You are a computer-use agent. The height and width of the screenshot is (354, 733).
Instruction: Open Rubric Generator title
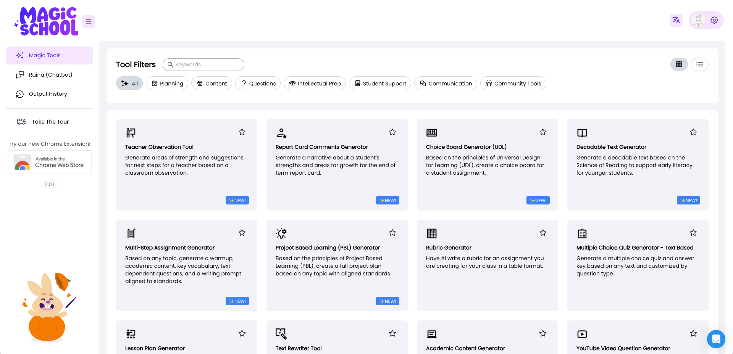(449, 248)
